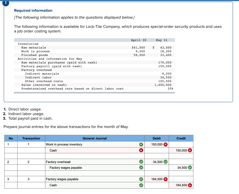Click green check beside Factory wages payable credit row
Image resolution: width=239 pixels, height=194 pixels.
(x=141, y=168)
